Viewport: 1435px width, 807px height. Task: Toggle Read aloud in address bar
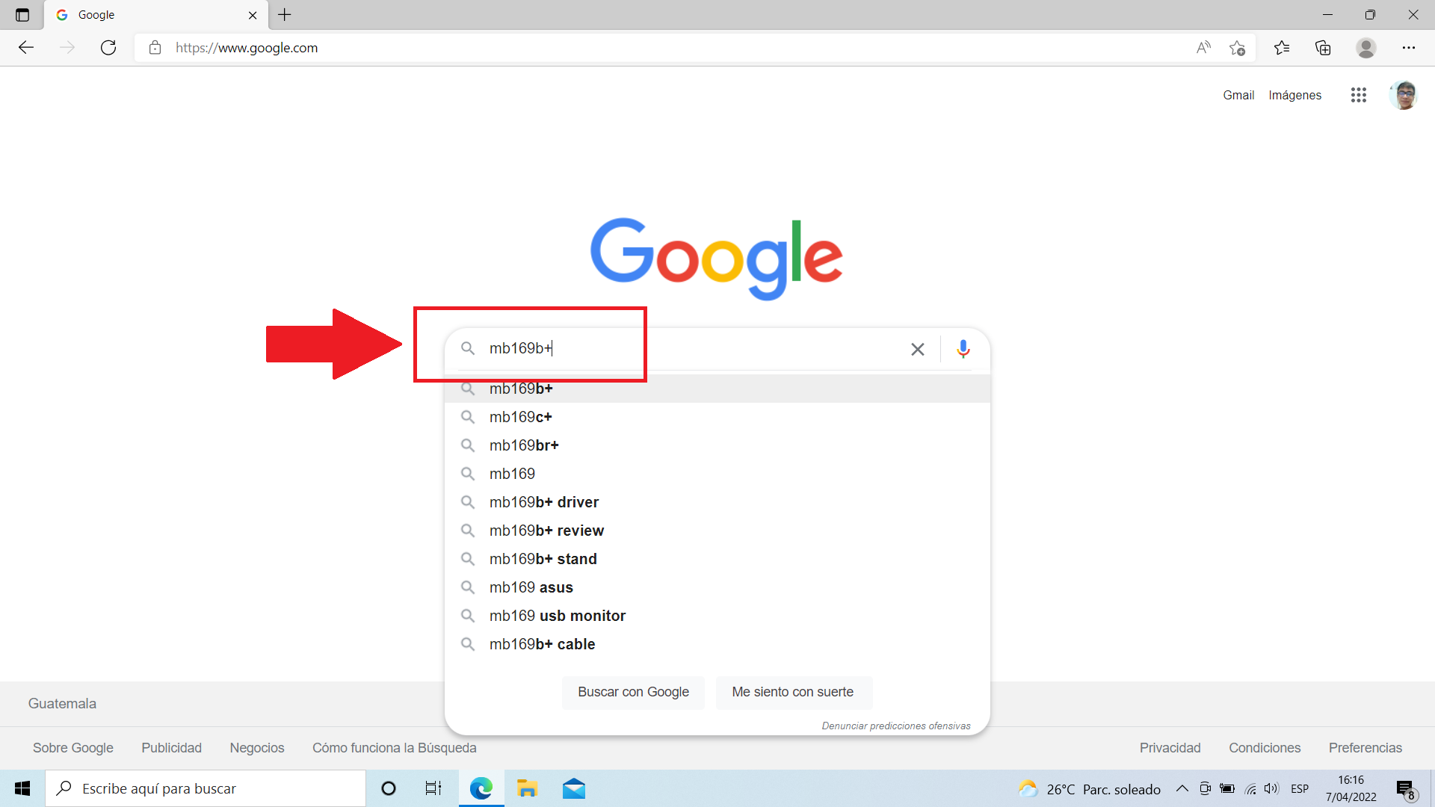point(1203,48)
